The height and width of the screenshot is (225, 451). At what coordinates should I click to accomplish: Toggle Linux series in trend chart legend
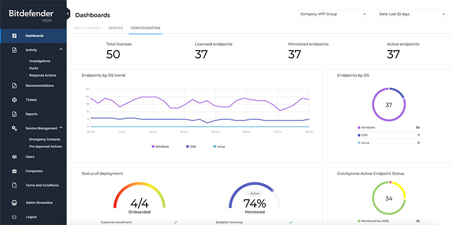tap(219, 147)
